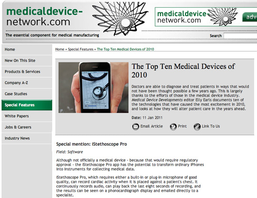Open New On This Site menu item
The image size is (257, 198).
[27, 60]
